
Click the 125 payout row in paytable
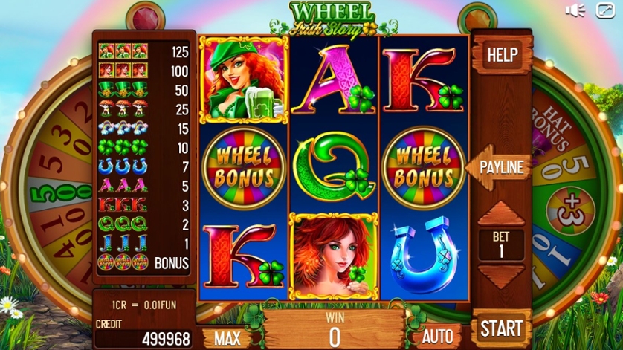143,52
